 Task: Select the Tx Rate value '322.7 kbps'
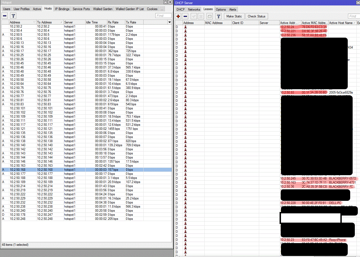[x=133, y=55]
